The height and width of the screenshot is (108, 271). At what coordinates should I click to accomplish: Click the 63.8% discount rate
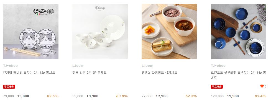click(x=122, y=96)
